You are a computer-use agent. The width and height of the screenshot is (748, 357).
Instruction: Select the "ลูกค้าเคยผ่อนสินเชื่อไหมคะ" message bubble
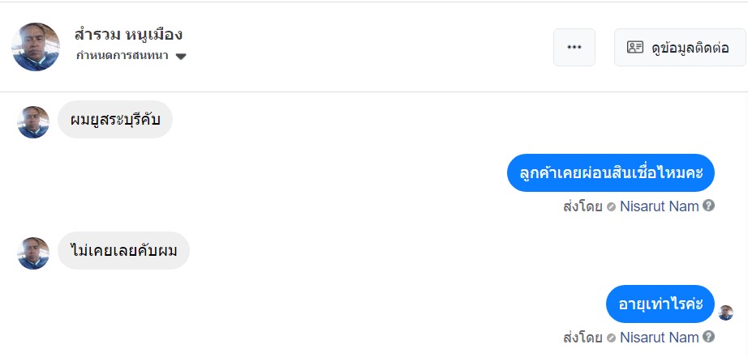(x=610, y=172)
